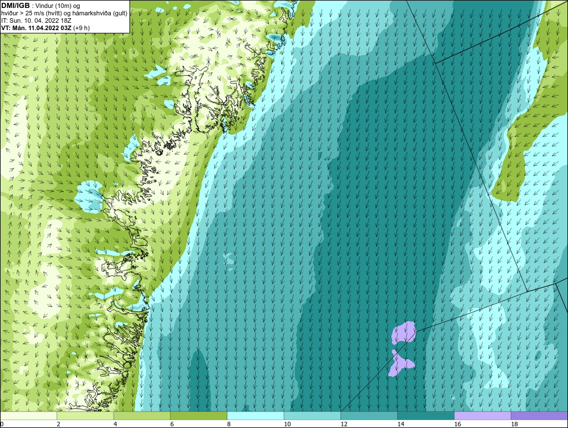
Task: Click the 4–6 m/s green legend swatch
Action: pyautogui.click(x=142, y=415)
